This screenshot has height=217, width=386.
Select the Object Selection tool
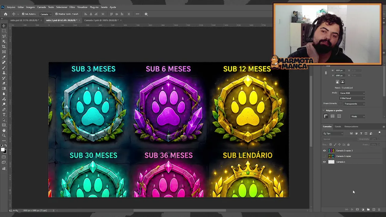click(x=4, y=41)
